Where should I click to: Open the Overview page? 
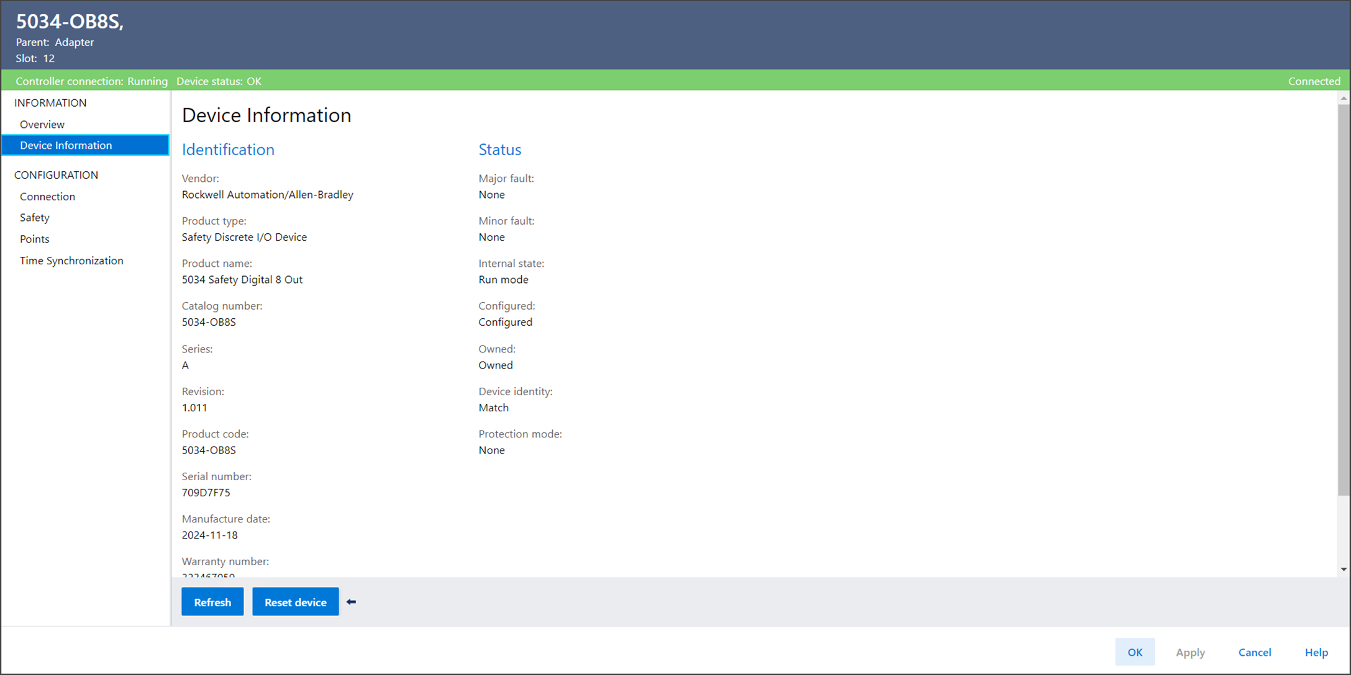[x=42, y=124]
